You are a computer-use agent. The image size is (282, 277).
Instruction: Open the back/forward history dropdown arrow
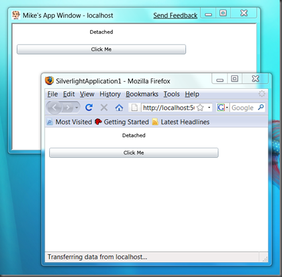[77, 108]
